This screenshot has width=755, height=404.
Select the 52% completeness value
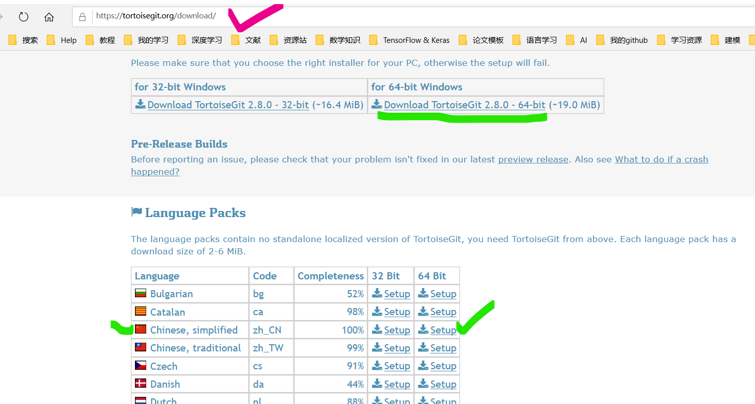pyautogui.click(x=355, y=294)
